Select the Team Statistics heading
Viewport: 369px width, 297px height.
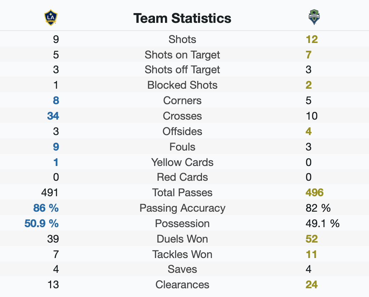pos(182,18)
